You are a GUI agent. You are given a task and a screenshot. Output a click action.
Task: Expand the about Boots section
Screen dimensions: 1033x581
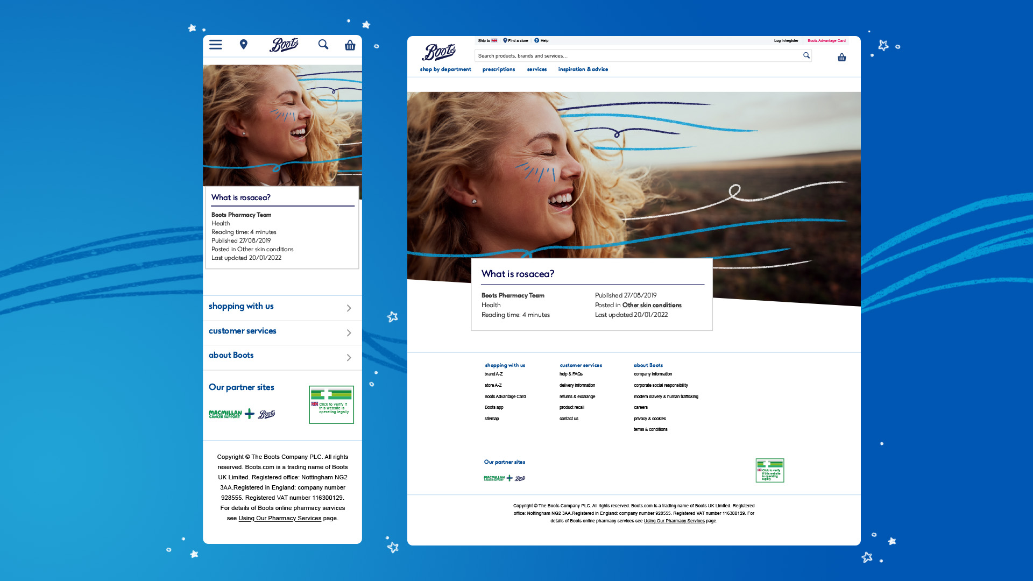coord(282,357)
